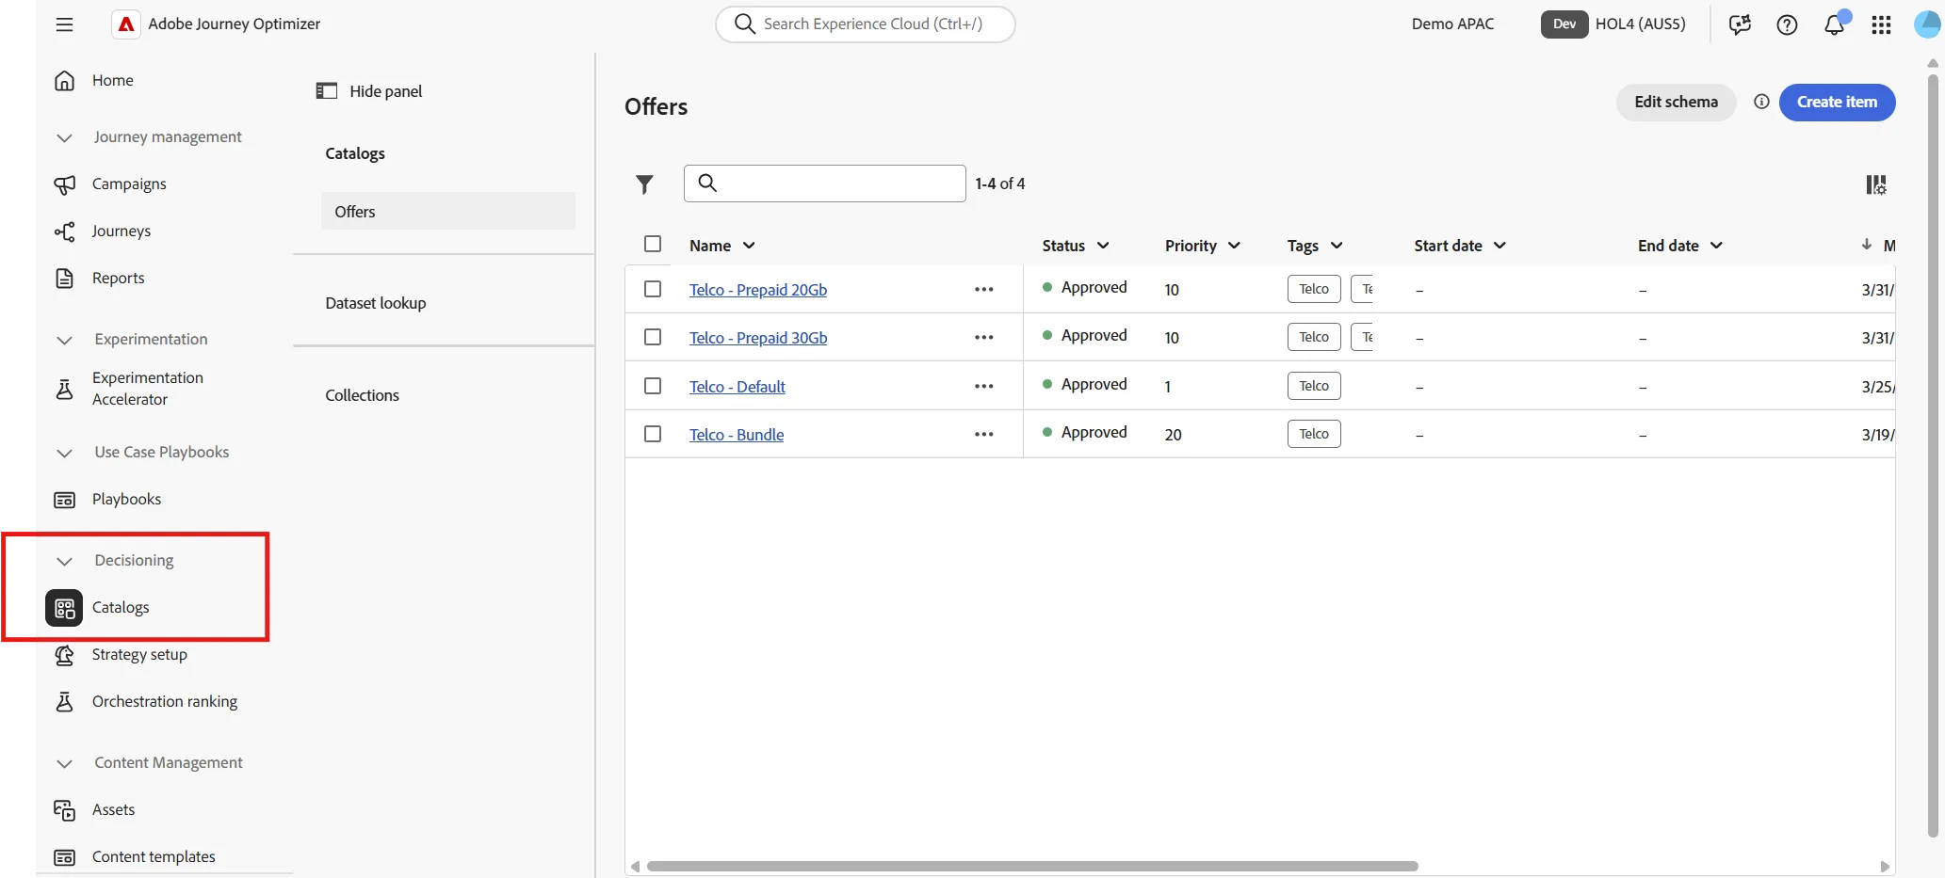Collapse the Decisioning section

click(x=64, y=561)
